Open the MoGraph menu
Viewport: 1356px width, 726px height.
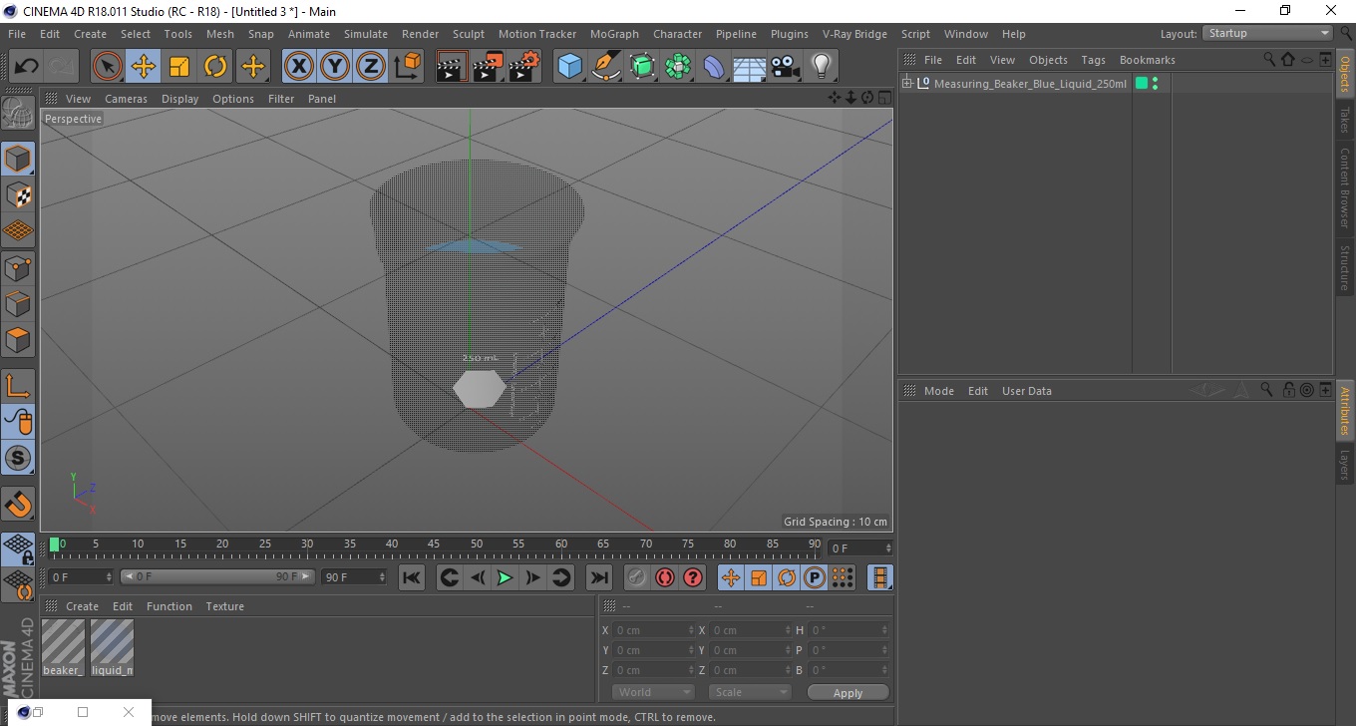(x=614, y=34)
